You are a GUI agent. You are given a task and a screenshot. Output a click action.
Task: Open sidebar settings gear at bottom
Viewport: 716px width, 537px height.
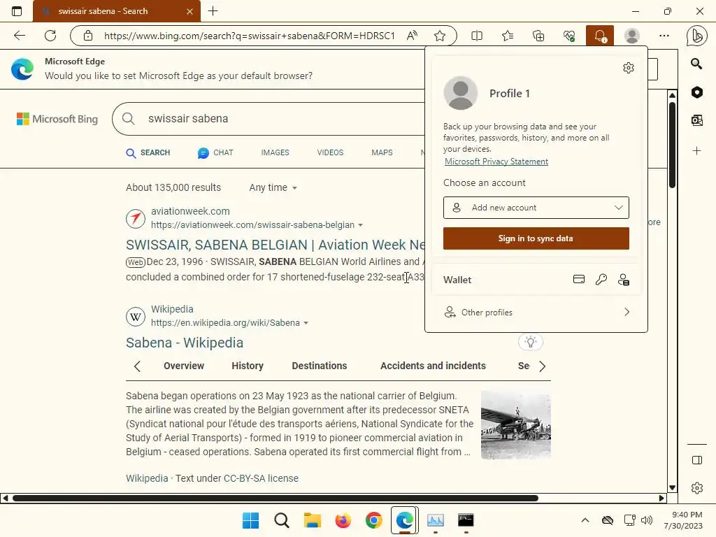(697, 488)
